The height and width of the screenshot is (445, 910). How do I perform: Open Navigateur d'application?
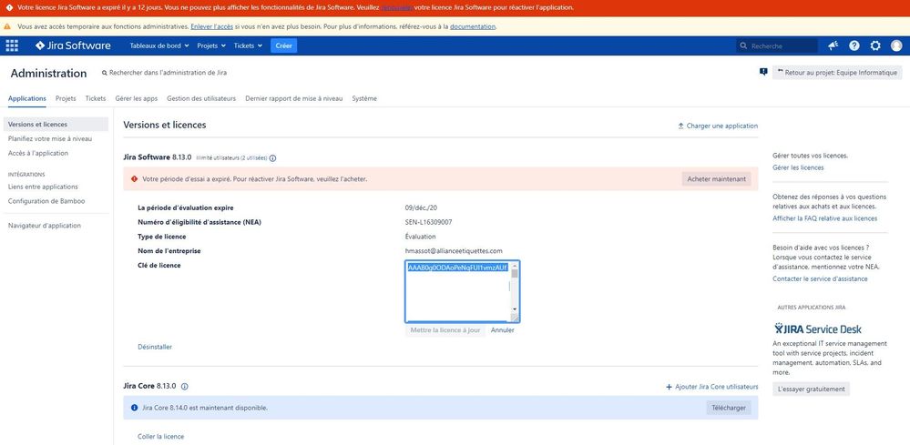45,226
